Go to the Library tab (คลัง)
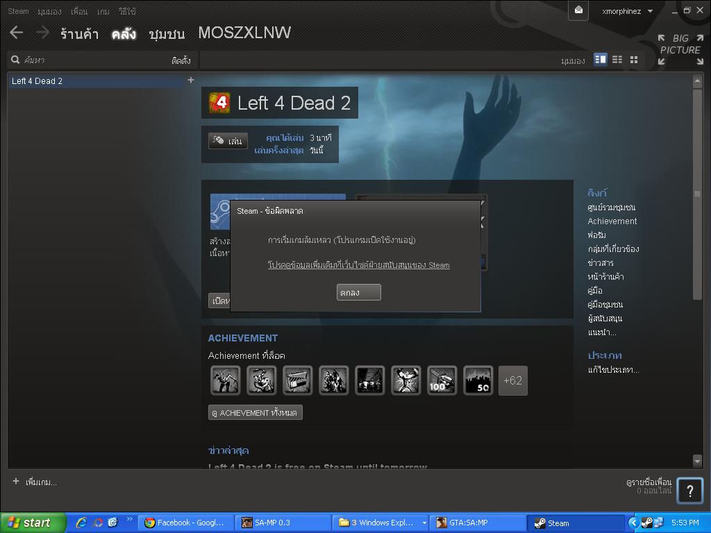This screenshot has width=711, height=533. point(124,34)
